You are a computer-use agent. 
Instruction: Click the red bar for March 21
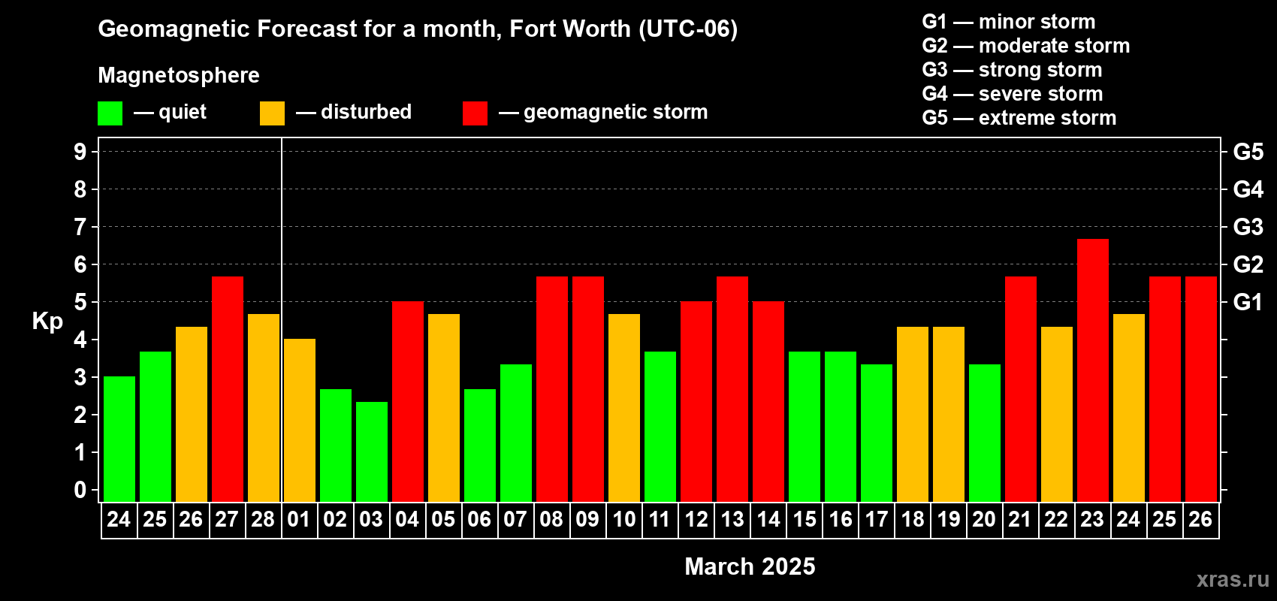click(x=1020, y=389)
